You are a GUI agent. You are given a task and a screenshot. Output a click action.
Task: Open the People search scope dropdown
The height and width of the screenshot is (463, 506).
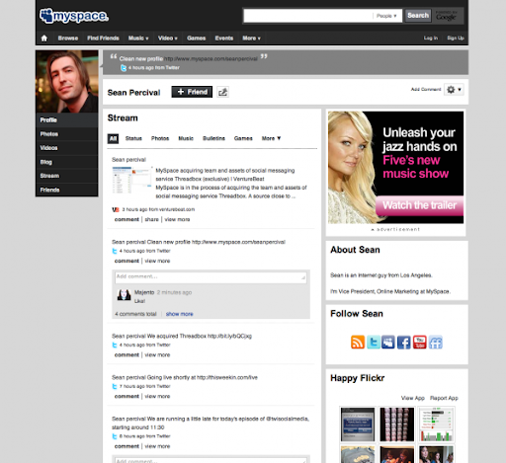[x=386, y=16]
